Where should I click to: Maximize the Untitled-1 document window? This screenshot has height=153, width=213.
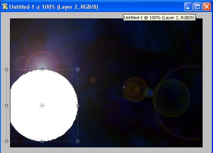click(197, 6)
